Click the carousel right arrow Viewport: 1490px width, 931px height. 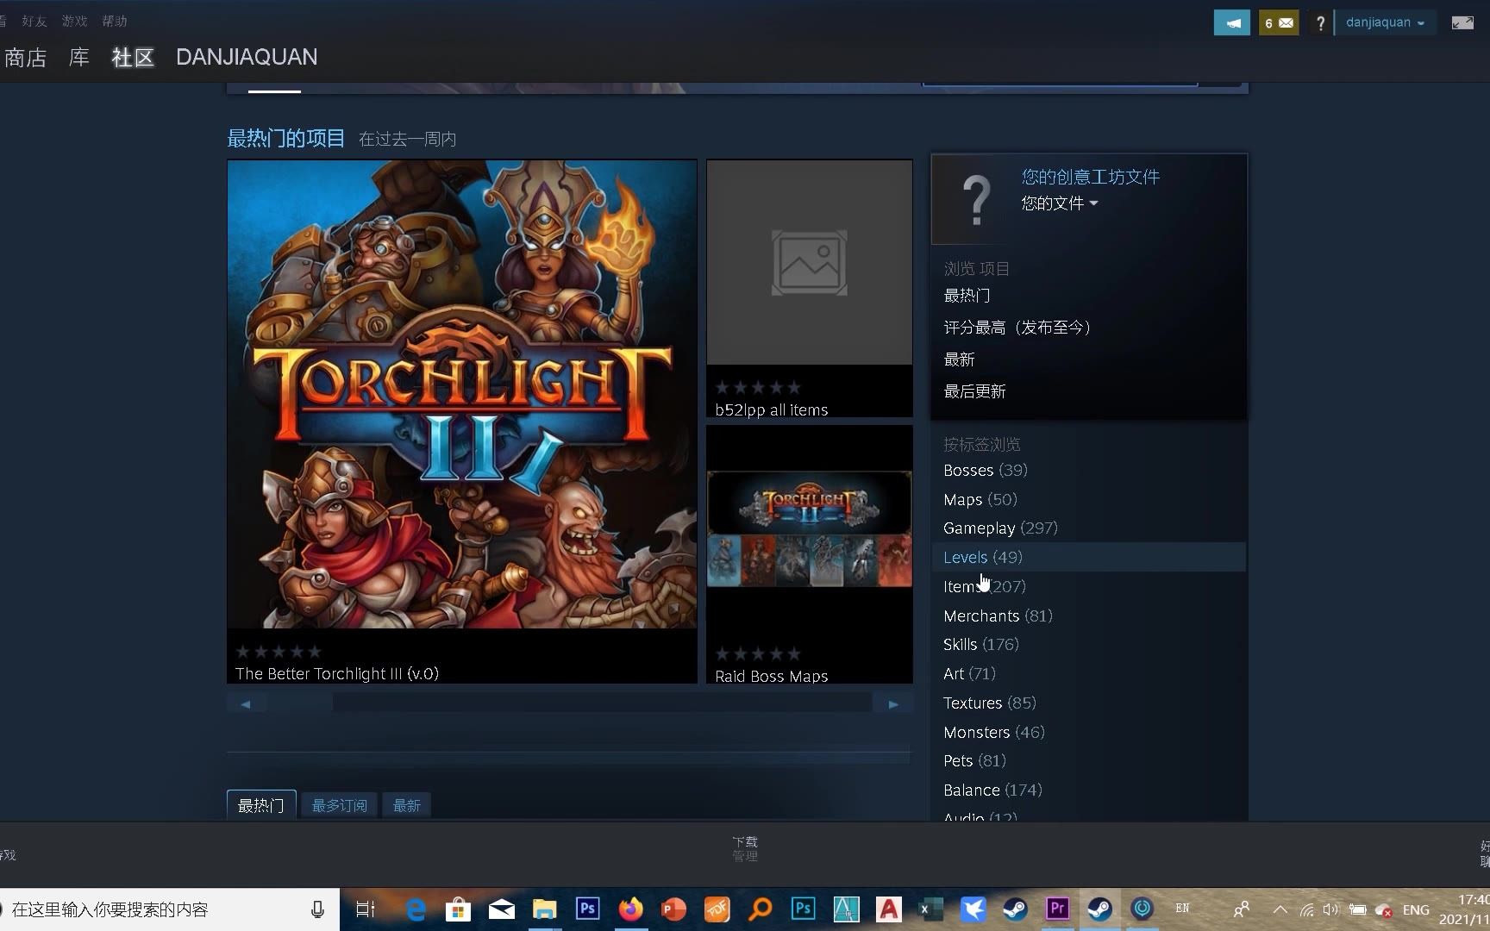point(893,704)
